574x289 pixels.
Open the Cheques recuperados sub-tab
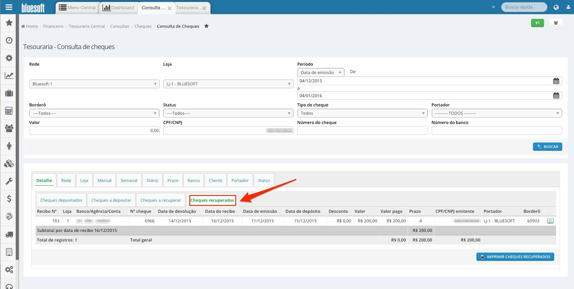coord(212,200)
